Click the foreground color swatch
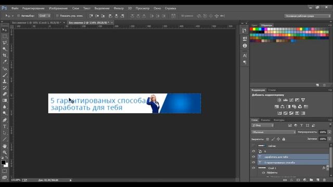333x187 pixels. point(3,163)
